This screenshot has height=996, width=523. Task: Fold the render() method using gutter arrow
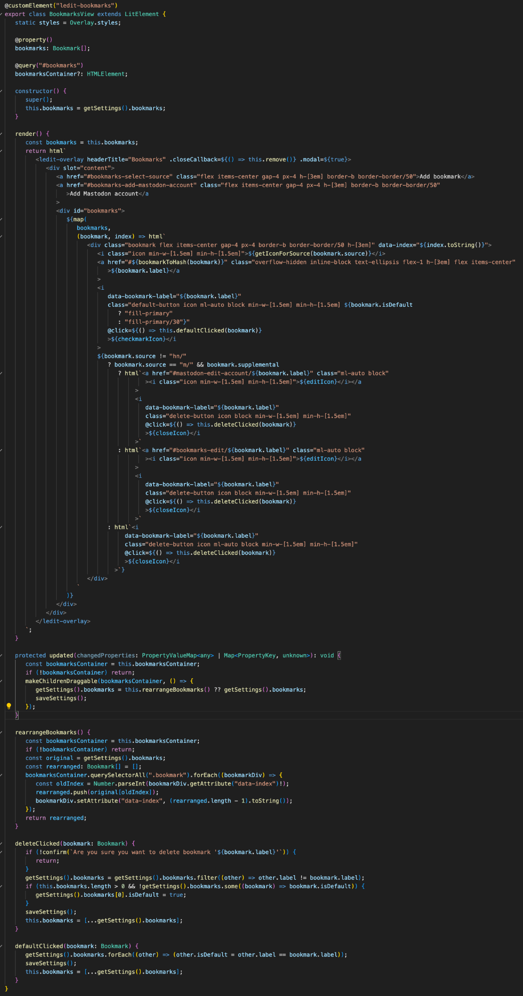click(x=2, y=134)
